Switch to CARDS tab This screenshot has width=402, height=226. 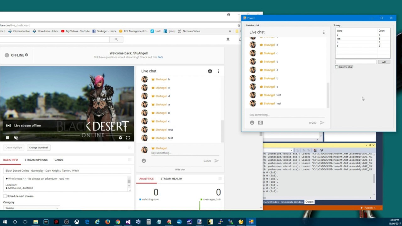pyautogui.click(x=59, y=160)
